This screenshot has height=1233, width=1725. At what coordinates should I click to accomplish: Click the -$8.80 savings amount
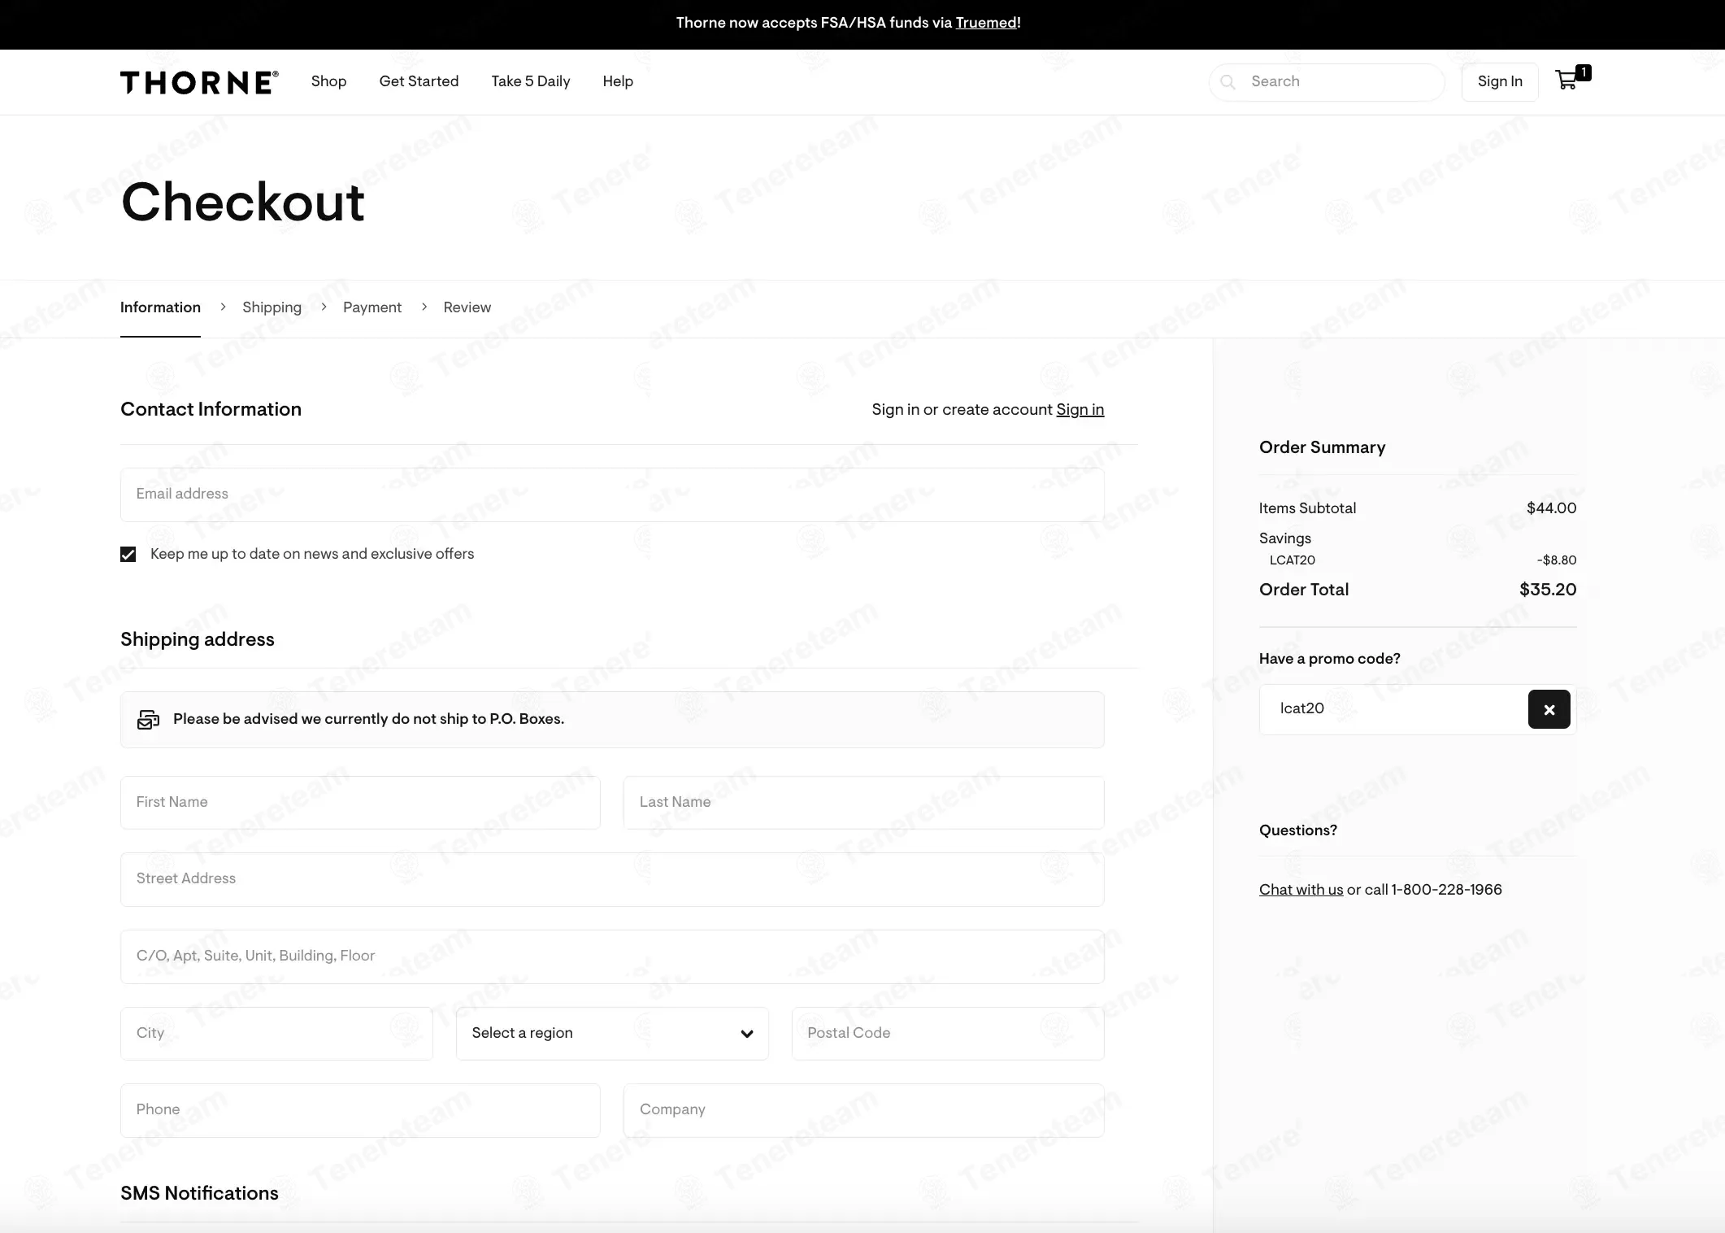1557,560
